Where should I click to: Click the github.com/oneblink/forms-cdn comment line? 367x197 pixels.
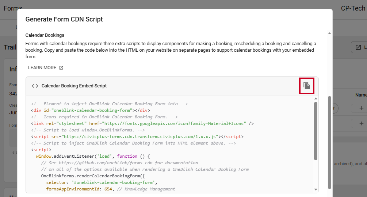click(x=120, y=163)
